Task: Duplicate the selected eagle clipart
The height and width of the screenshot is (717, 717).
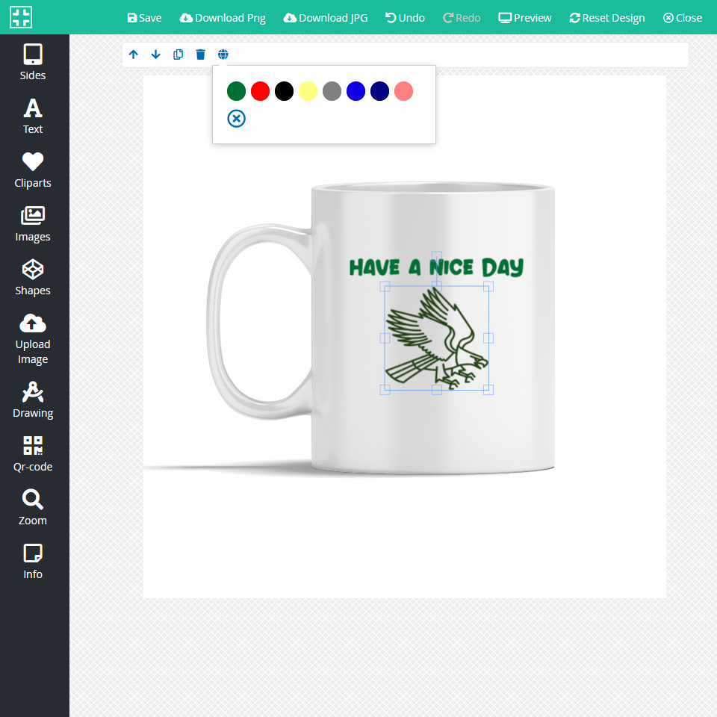Action: [179, 55]
